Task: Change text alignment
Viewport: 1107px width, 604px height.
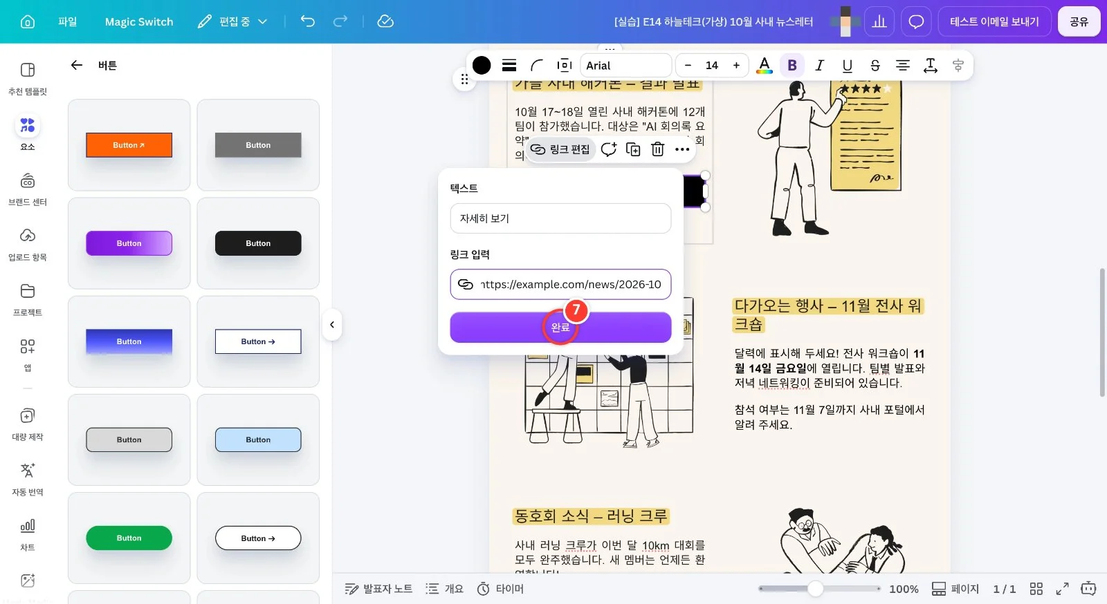Action: tap(903, 65)
